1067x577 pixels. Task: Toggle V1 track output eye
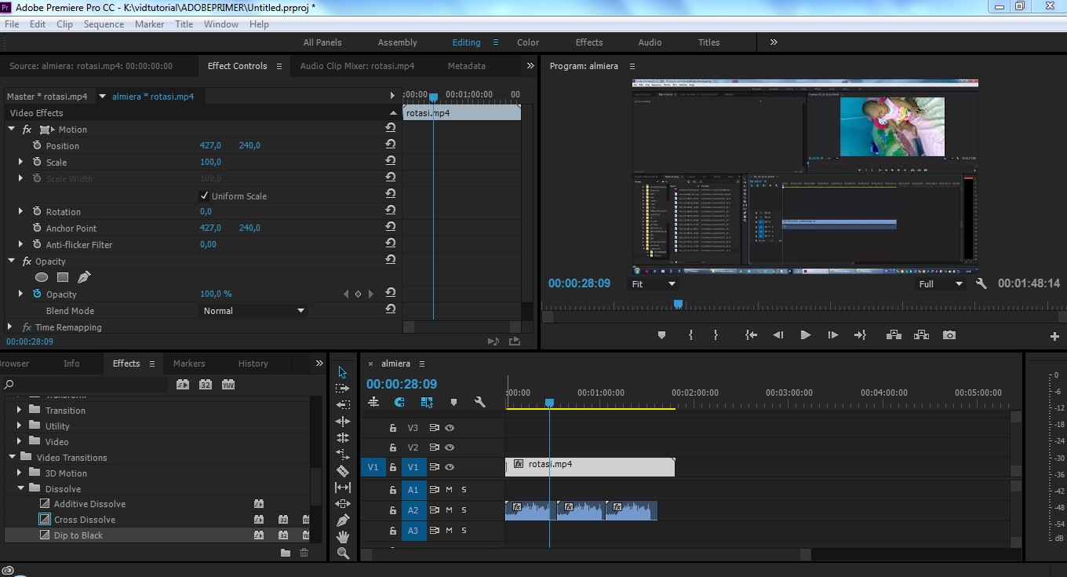(450, 467)
